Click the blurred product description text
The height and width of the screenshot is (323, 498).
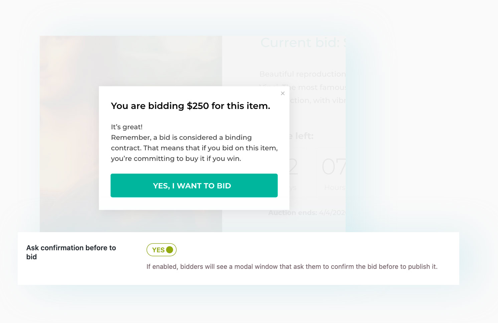[303, 87]
